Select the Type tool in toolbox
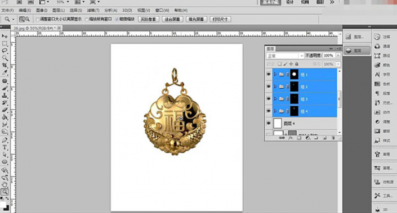The width and height of the screenshot is (397, 213). tap(5, 147)
